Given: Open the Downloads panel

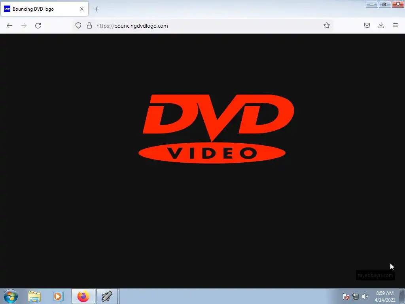Looking at the screenshot, I should point(381,25).
